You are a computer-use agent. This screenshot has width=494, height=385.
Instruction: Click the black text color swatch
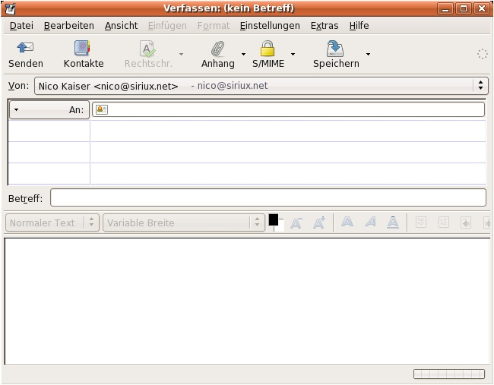(273, 219)
